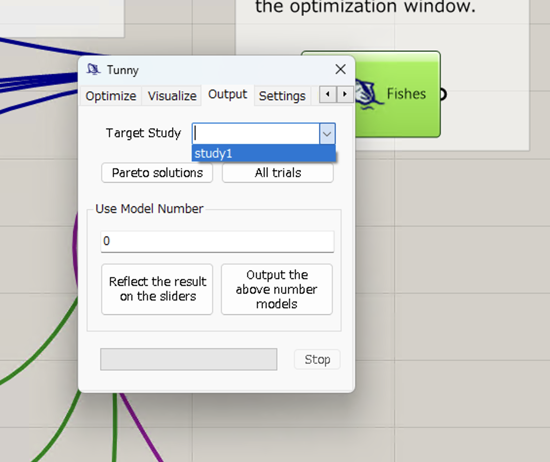Click the Pareto solutions button
This screenshot has height=462, width=550.
pyautogui.click(x=157, y=173)
